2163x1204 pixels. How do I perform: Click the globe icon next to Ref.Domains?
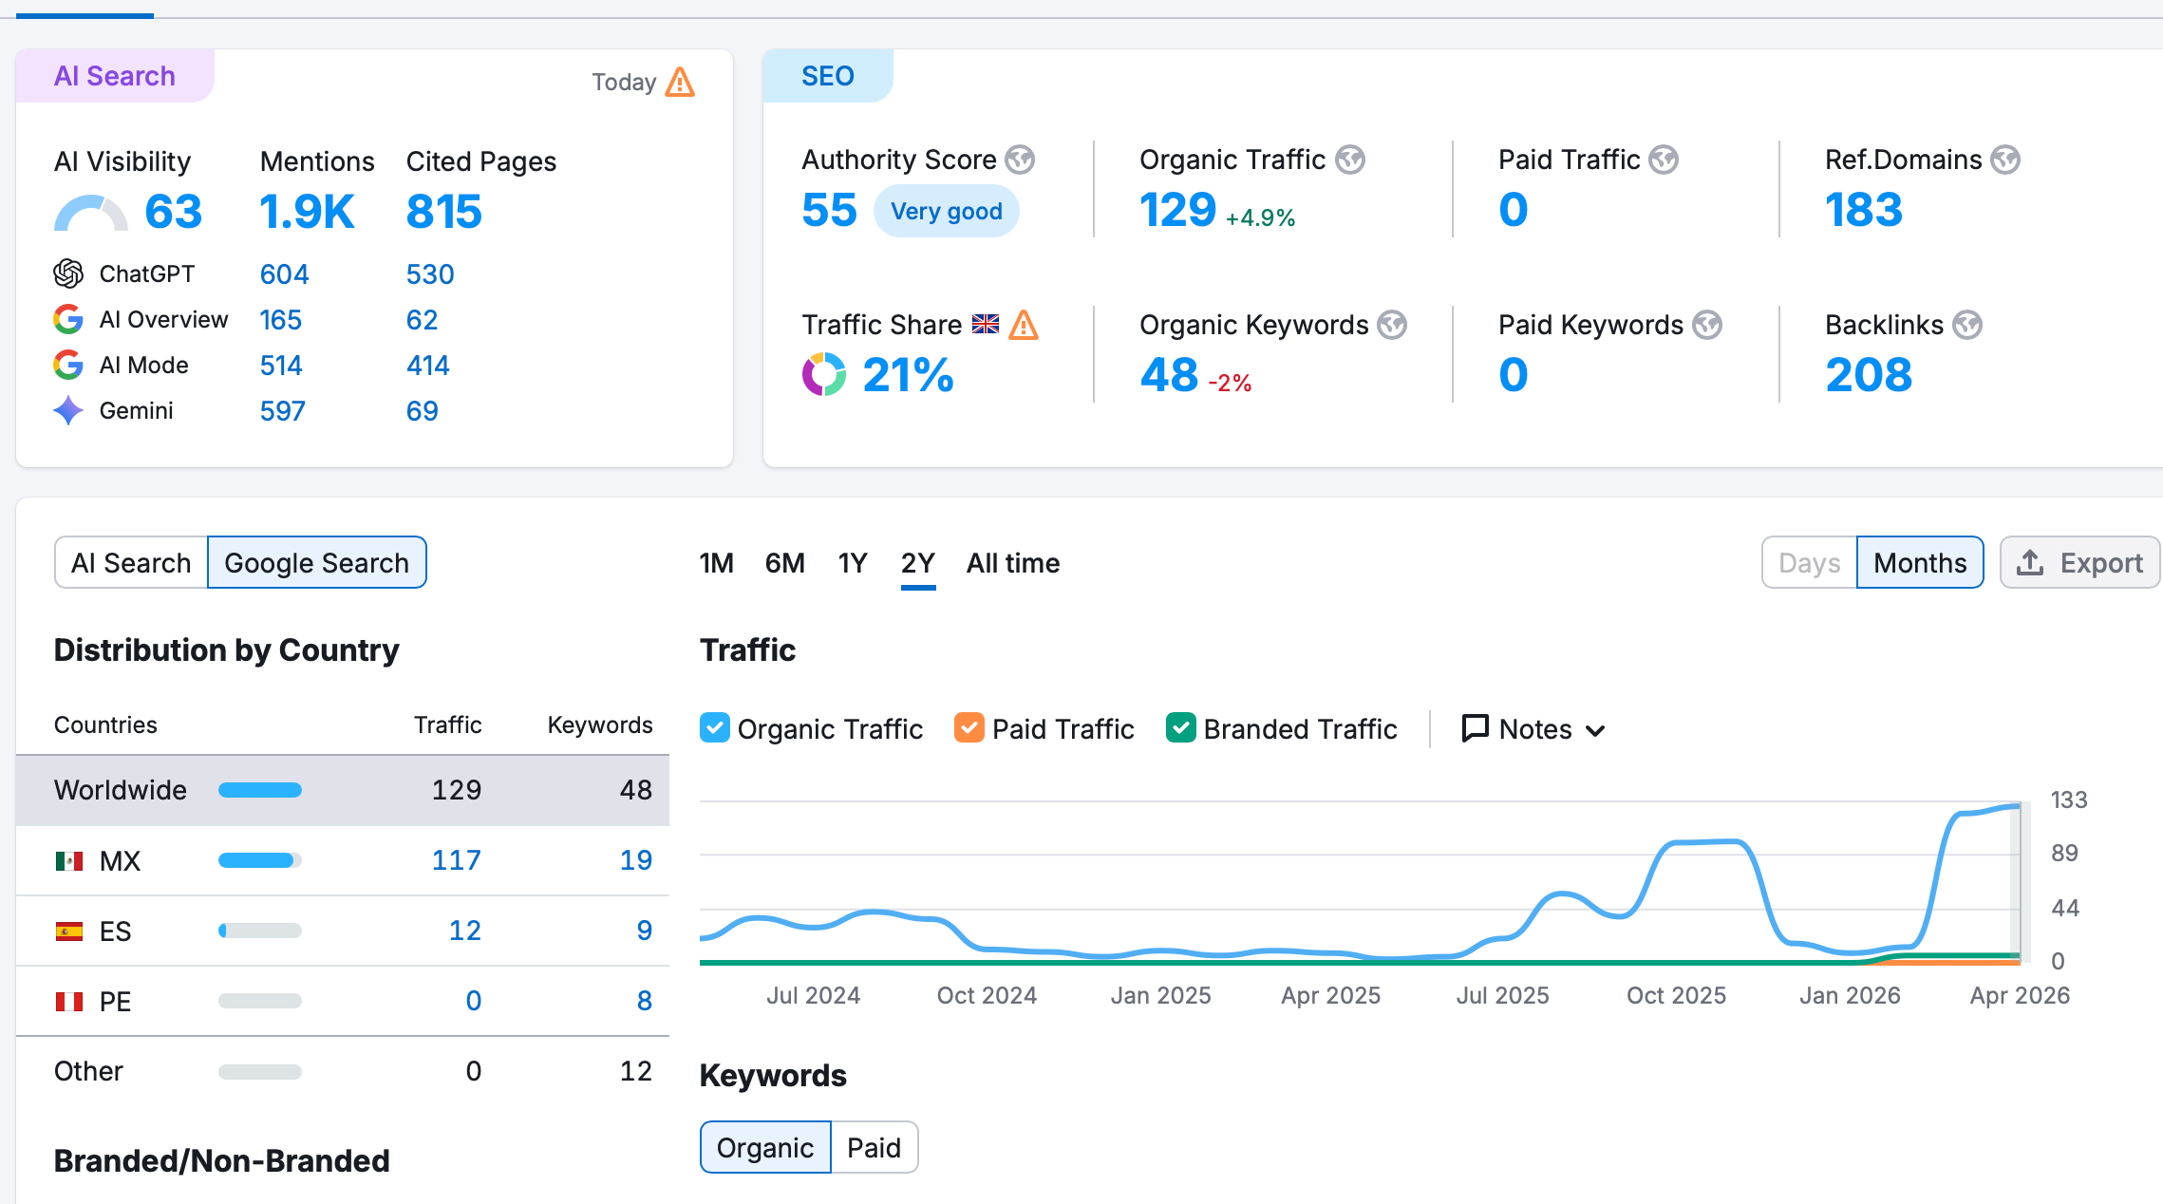2004,160
